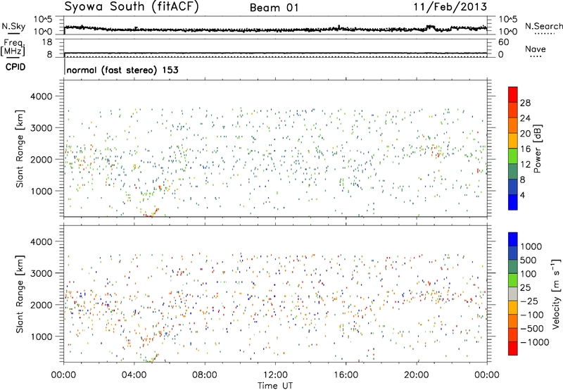Click the date '11/Feb/2013'
Viewport: 563px width, 390px height.
(450, 7)
